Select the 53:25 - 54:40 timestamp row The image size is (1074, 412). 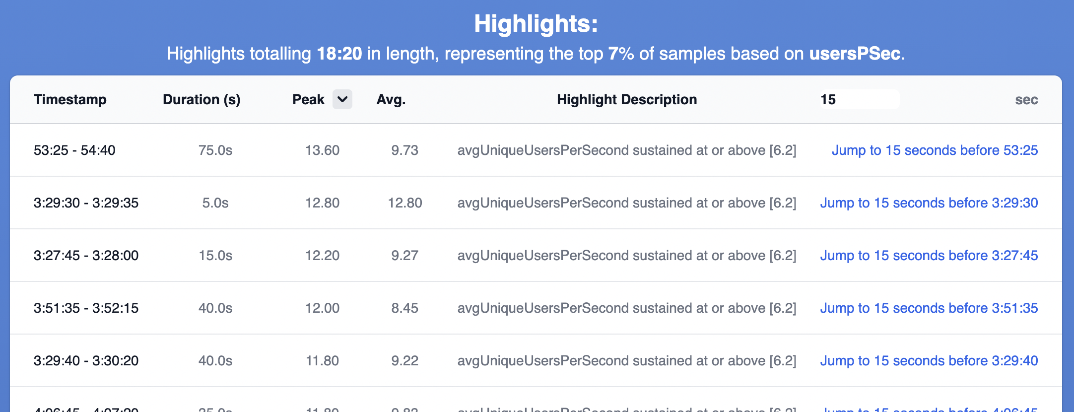click(x=536, y=150)
